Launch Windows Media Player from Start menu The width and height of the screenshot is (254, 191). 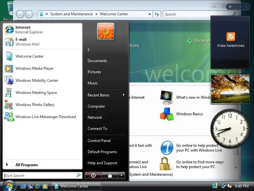[x=43, y=68]
